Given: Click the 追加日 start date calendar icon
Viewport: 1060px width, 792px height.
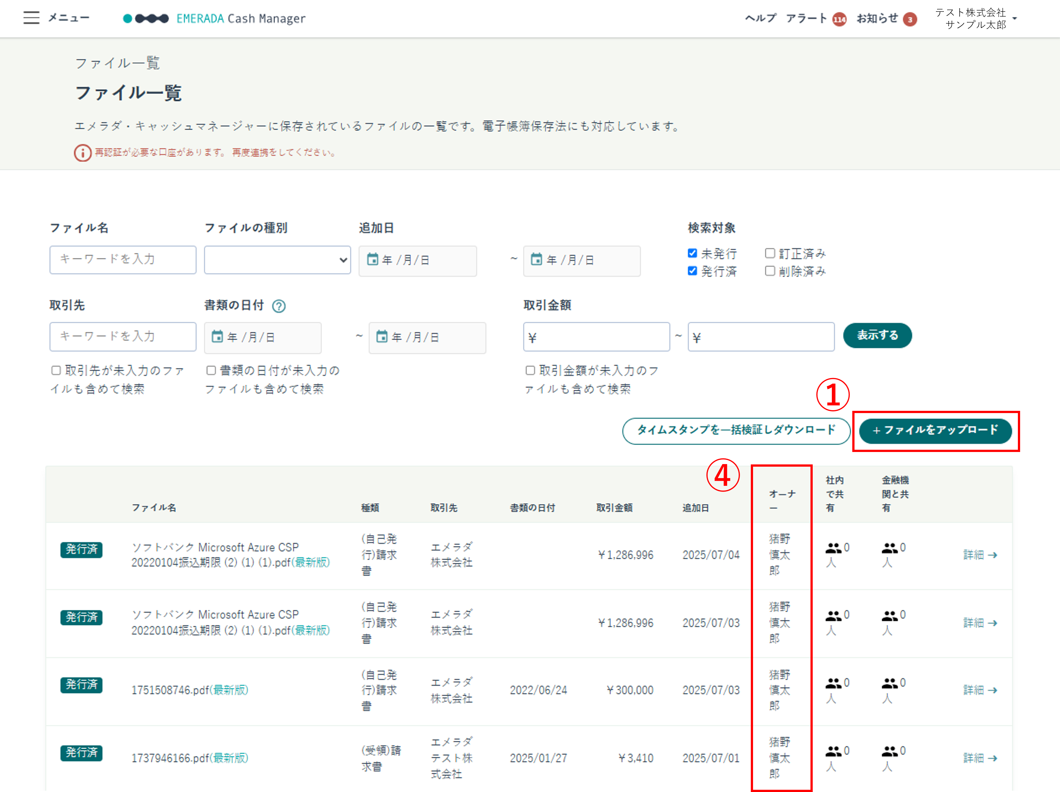Looking at the screenshot, I should (x=372, y=260).
